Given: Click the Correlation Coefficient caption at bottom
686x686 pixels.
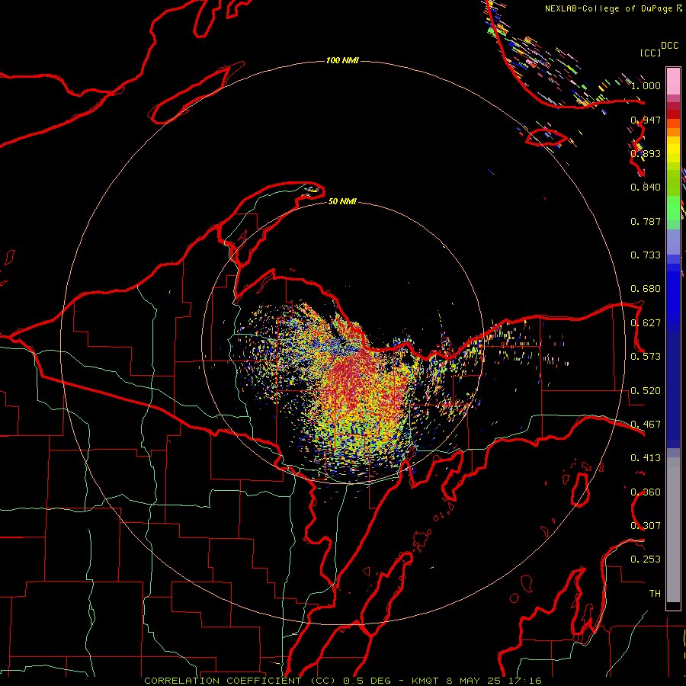Looking at the screenshot, I should (x=343, y=681).
